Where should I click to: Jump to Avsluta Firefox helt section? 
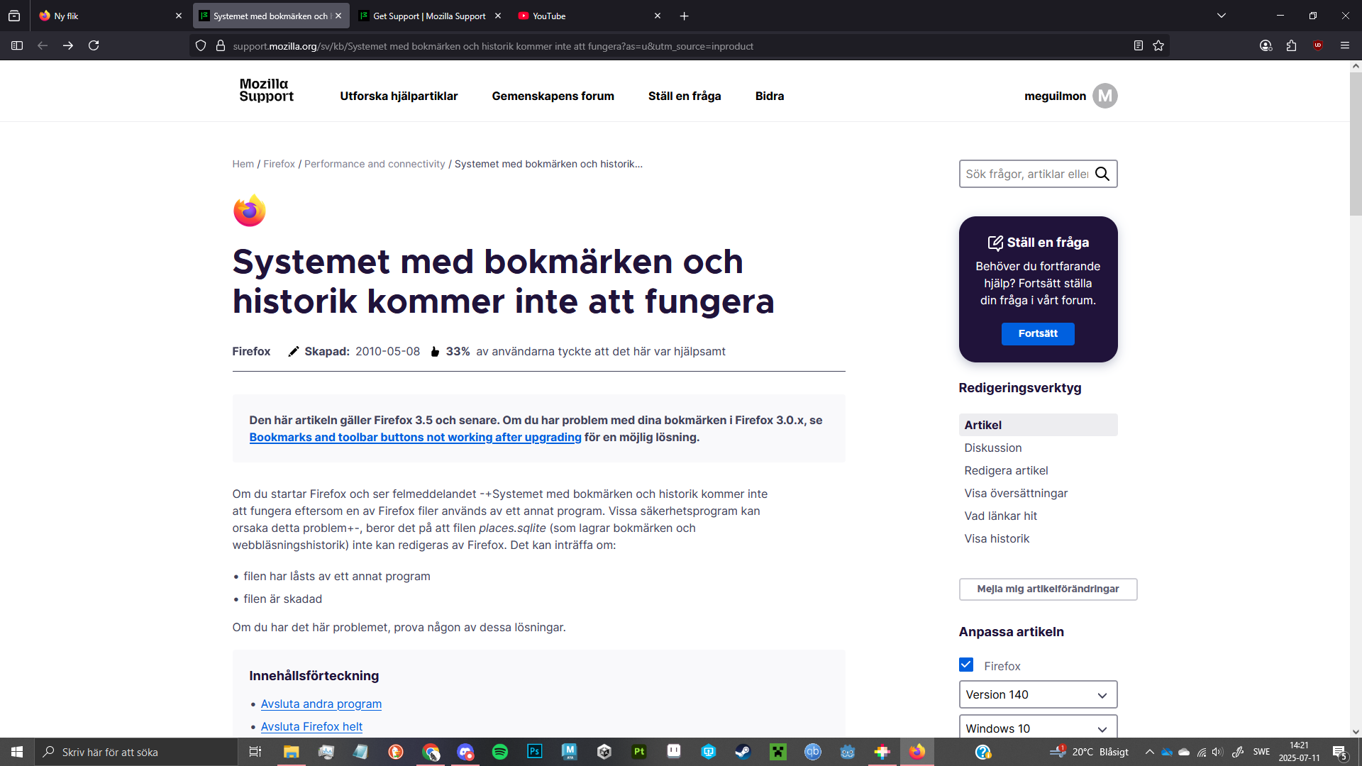(311, 726)
